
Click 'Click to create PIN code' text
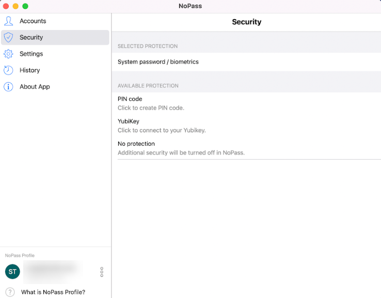tap(151, 108)
